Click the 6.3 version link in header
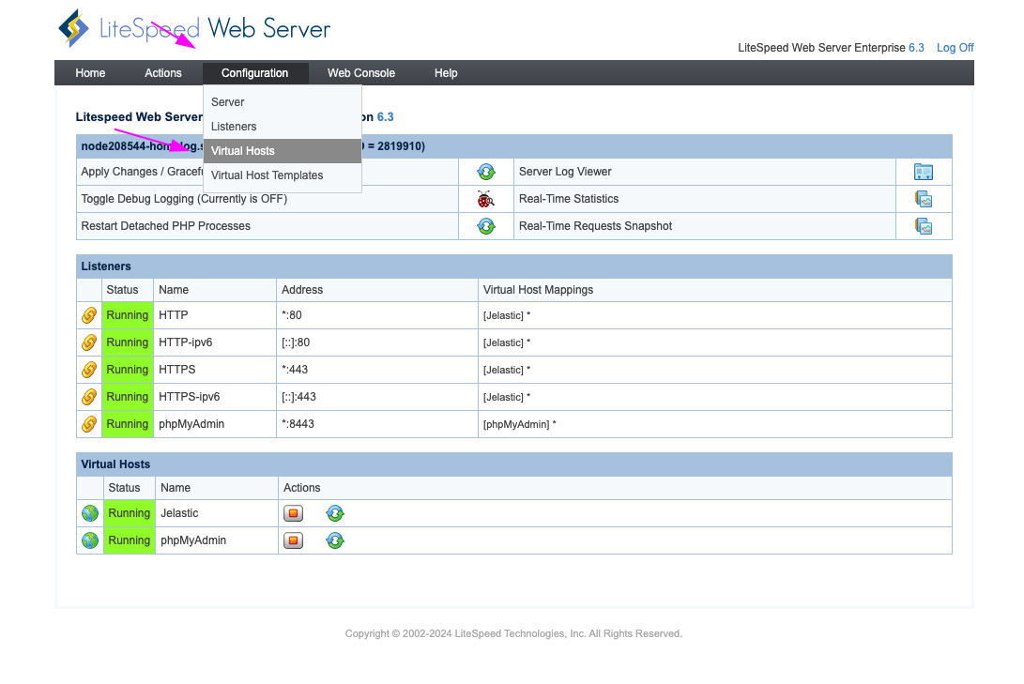 [x=916, y=48]
